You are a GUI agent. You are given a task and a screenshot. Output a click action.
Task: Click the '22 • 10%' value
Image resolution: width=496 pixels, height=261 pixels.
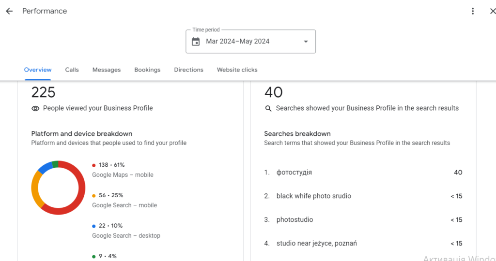(111, 226)
